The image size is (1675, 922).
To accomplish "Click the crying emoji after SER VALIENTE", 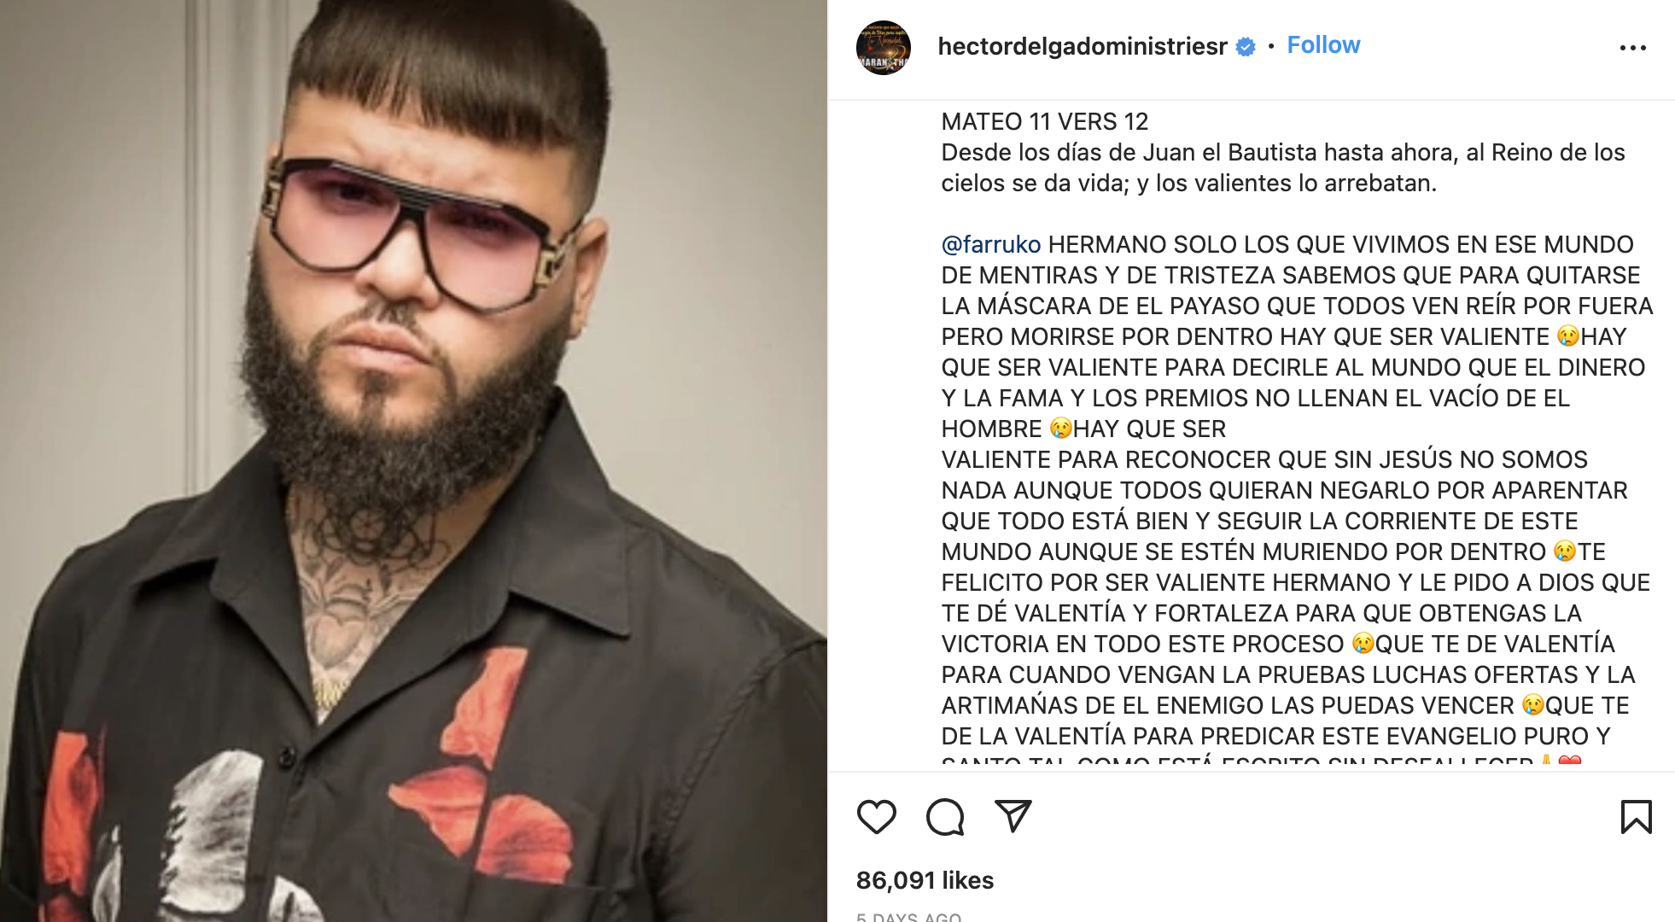I will (x=1567, y=336).
